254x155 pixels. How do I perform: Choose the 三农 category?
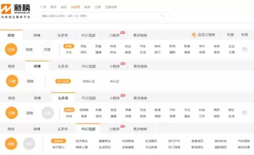pyautogui.click(x=202, y=116)
